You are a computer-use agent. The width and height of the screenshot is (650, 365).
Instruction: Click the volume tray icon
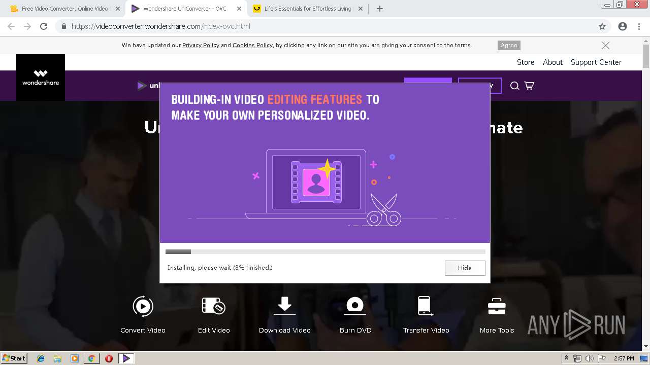pos(589,358)
